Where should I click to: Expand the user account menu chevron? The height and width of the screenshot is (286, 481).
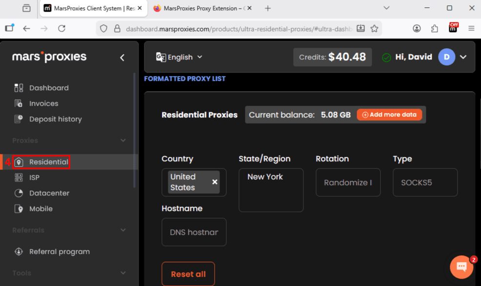pos(463,57)
